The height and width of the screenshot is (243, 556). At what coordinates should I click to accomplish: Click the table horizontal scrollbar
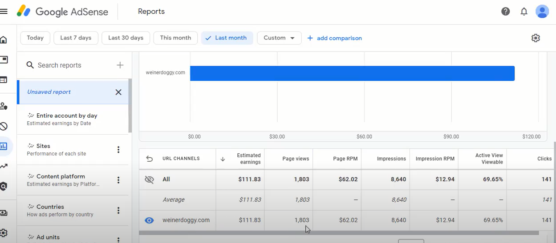click(x=339, y=233)
